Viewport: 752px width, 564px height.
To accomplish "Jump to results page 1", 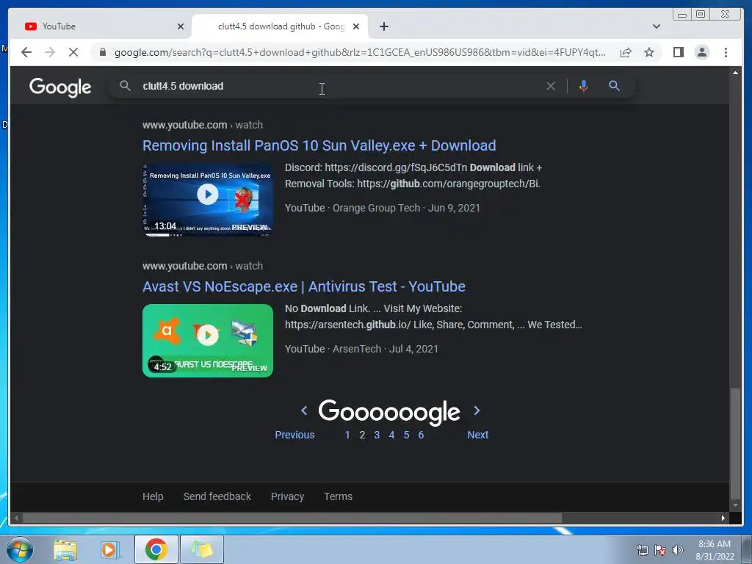I will coord(347,435).
